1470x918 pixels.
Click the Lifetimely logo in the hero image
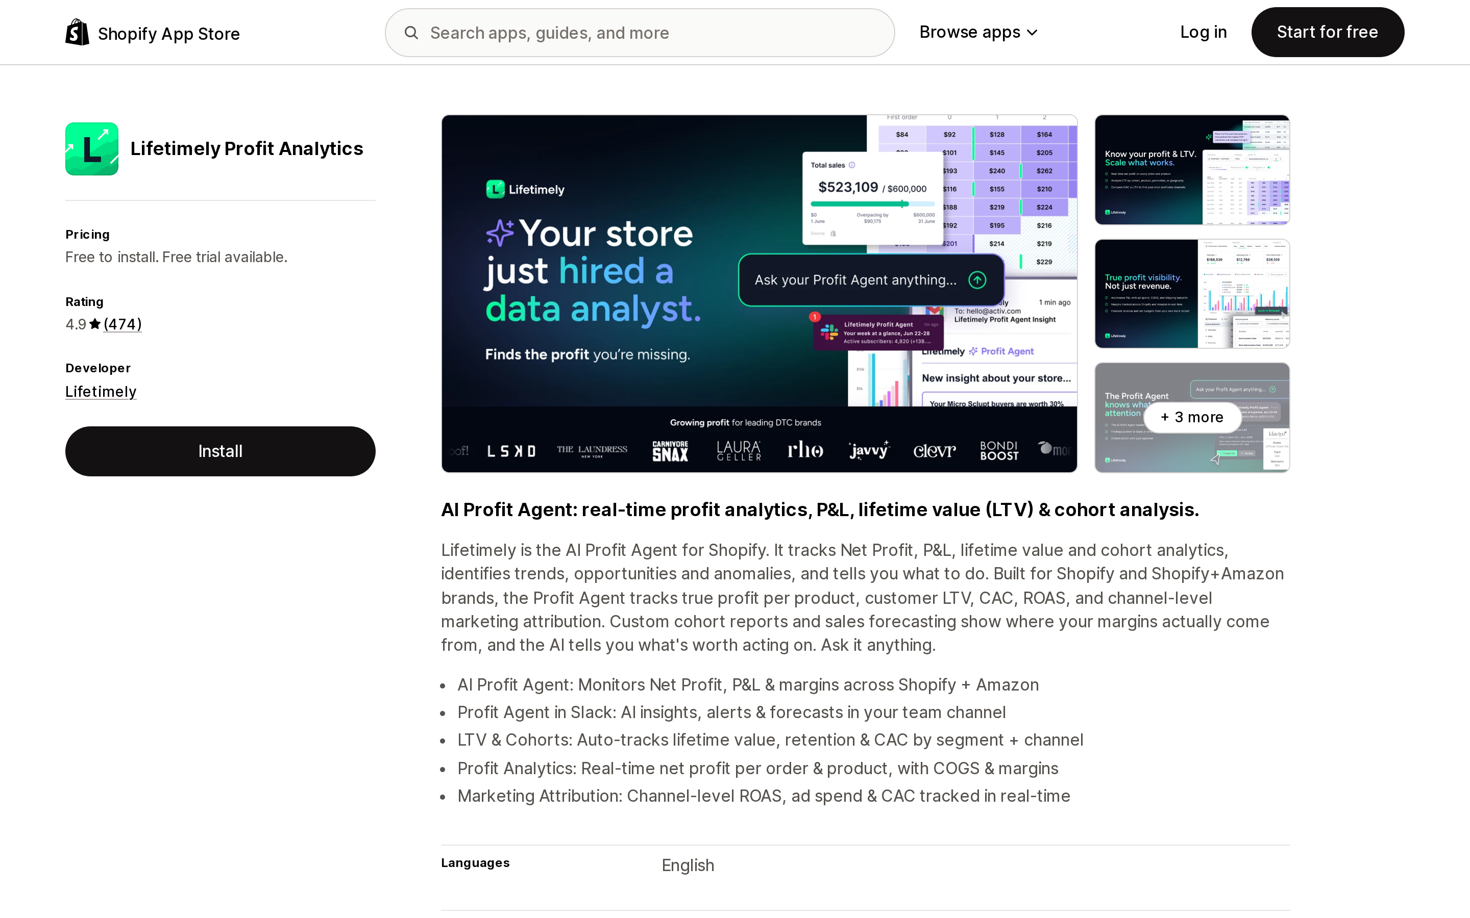click(525, 189)
